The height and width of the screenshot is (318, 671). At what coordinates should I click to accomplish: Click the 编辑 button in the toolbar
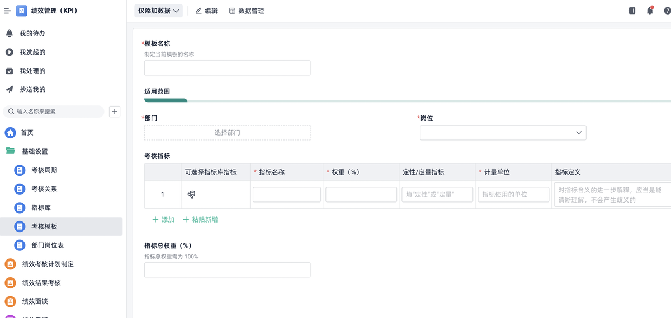206,11
